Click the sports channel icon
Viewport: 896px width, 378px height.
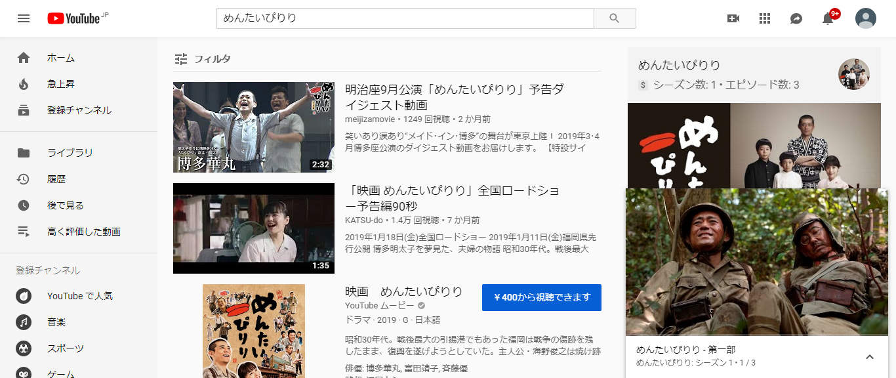pos(24,348)
